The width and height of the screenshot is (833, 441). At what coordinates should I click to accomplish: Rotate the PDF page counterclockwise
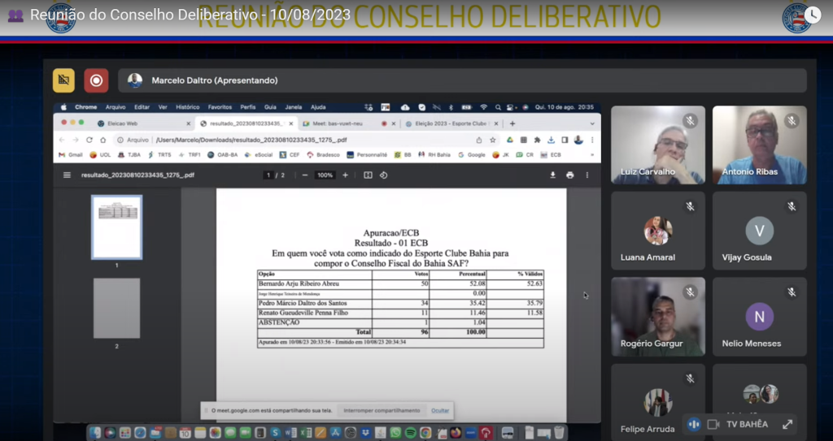tap(384, 175)
